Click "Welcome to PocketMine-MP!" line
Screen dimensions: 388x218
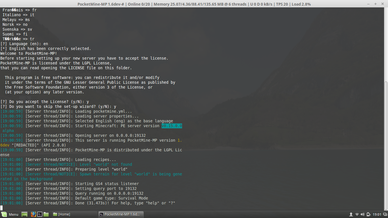[29, 53]
